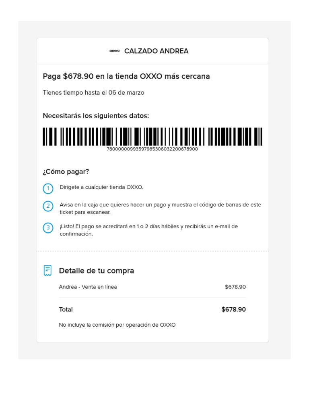Click the Detalle de tu compra heading

click(97, 271)
